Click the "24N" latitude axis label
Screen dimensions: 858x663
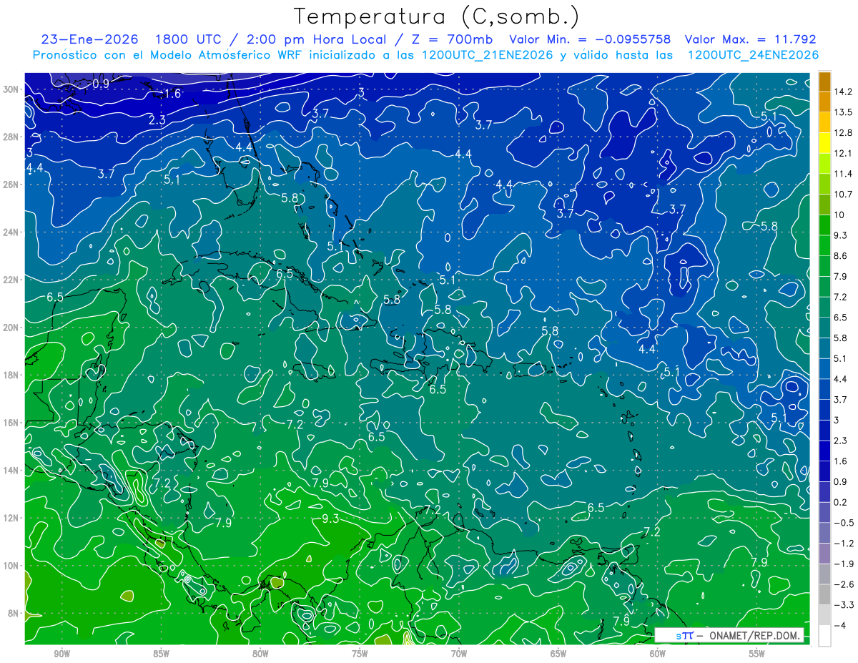(12, 232)
